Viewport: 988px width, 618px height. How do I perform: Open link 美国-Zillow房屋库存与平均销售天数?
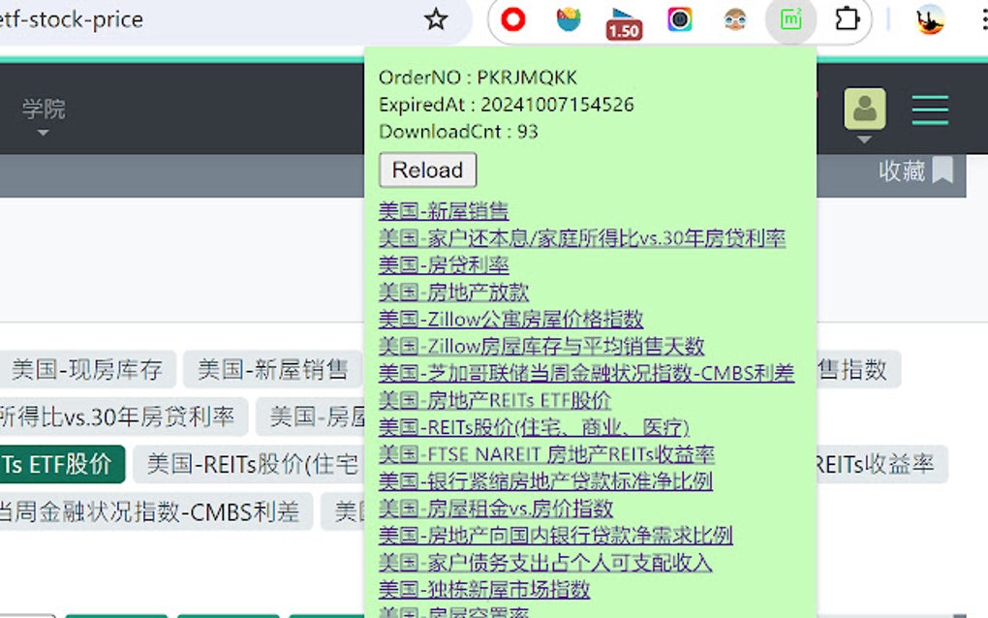point(541,346)
